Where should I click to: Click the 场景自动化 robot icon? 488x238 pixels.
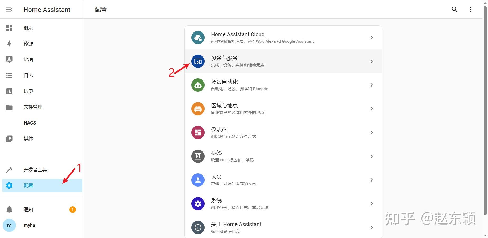(198, 85)
